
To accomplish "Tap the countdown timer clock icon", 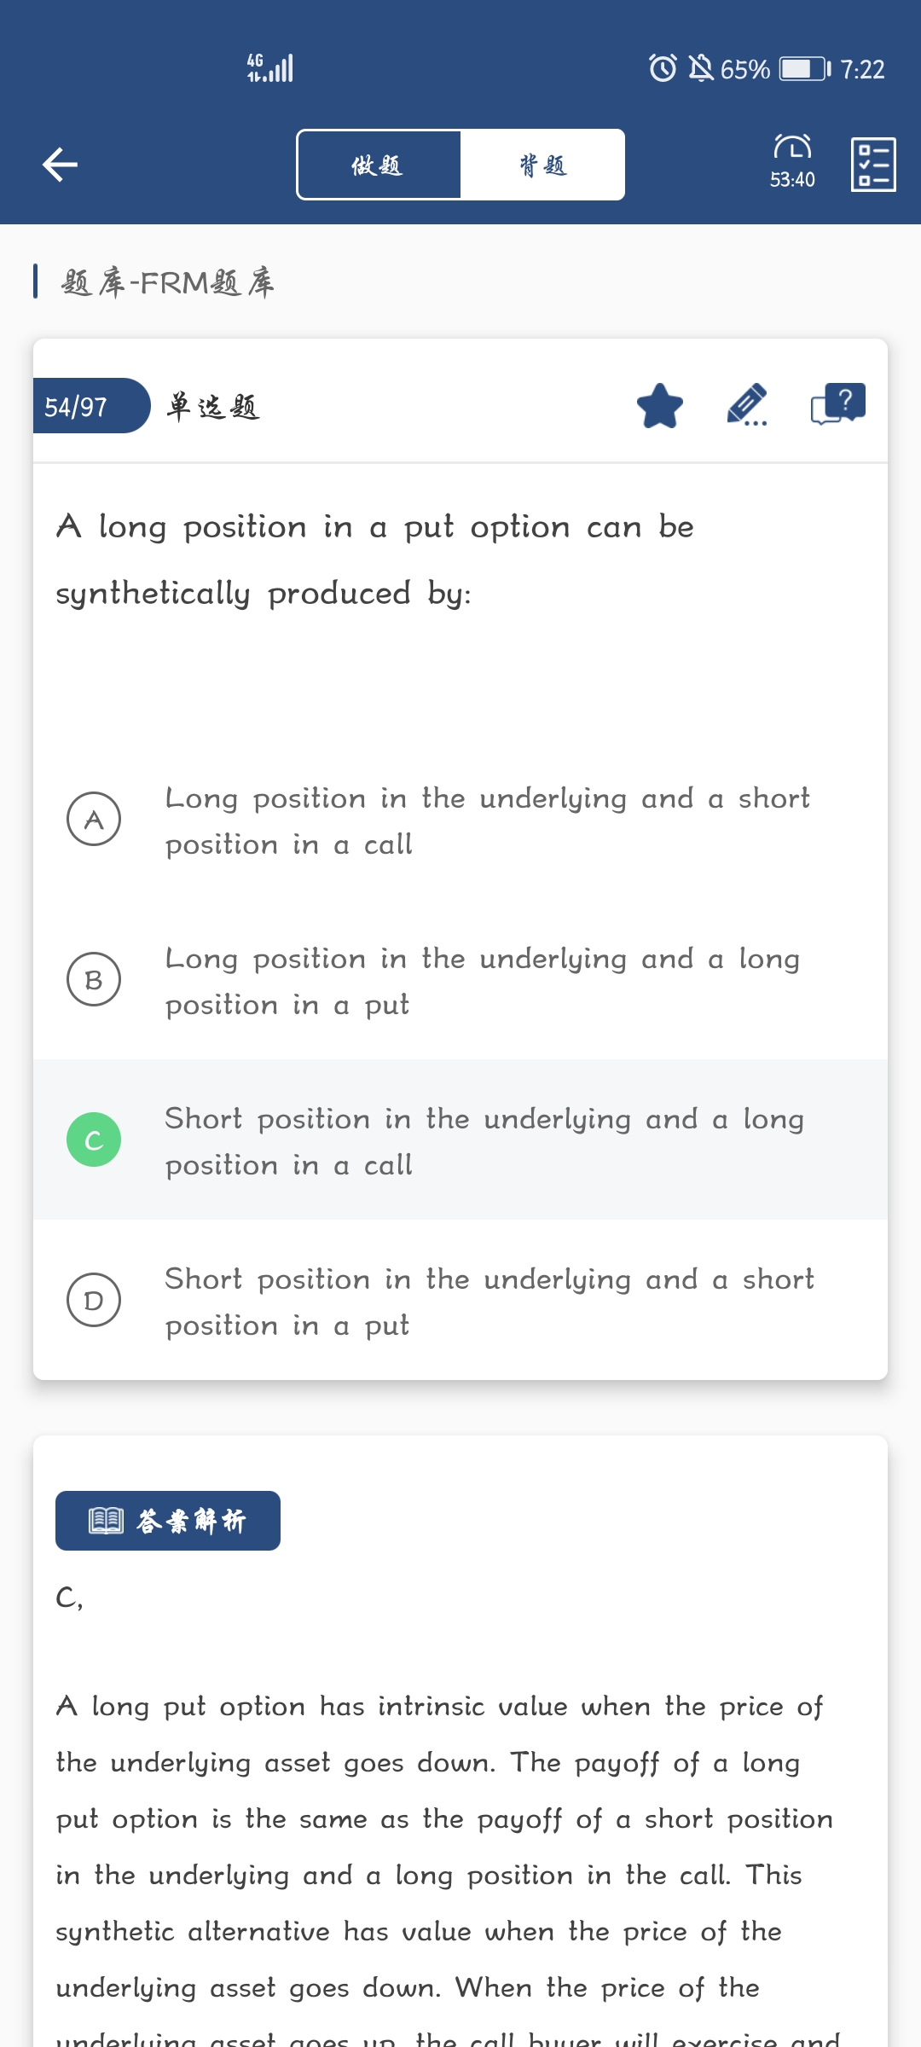I will [792, 148].
